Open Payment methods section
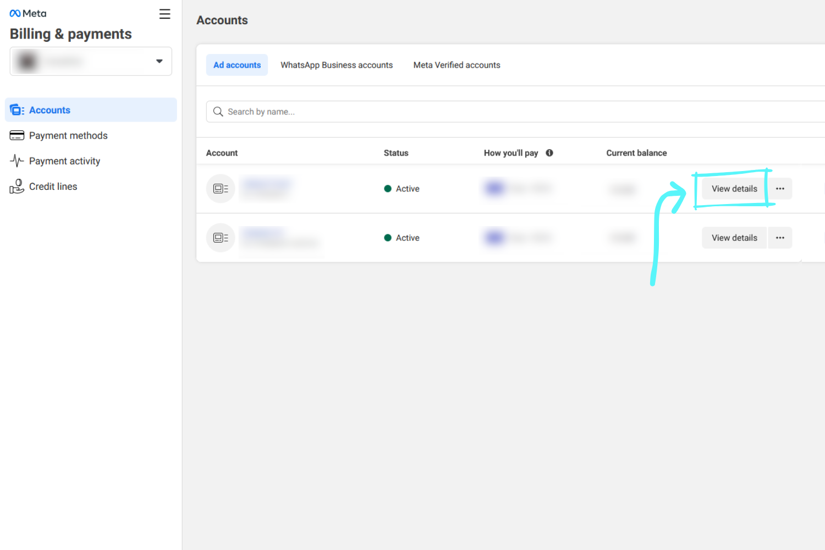 pos(68,135)
